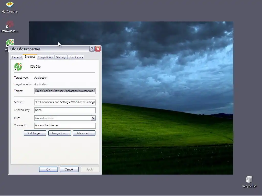
Task: Select the DataWagon shortcut desktop icon
Action: [x=10, y=26]
